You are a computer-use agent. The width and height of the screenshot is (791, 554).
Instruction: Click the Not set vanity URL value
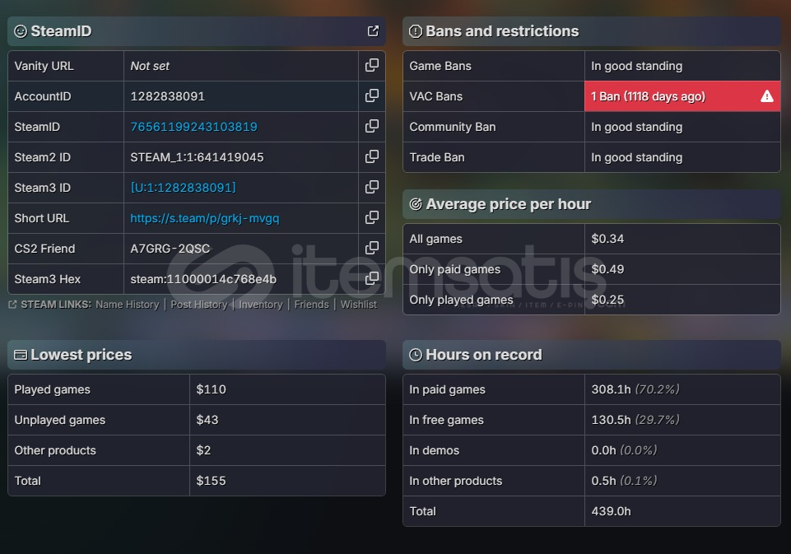[x=150, y=66]
